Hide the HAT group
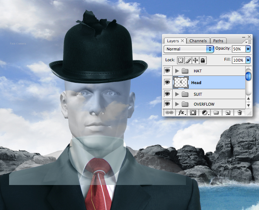 pos(167,71)
